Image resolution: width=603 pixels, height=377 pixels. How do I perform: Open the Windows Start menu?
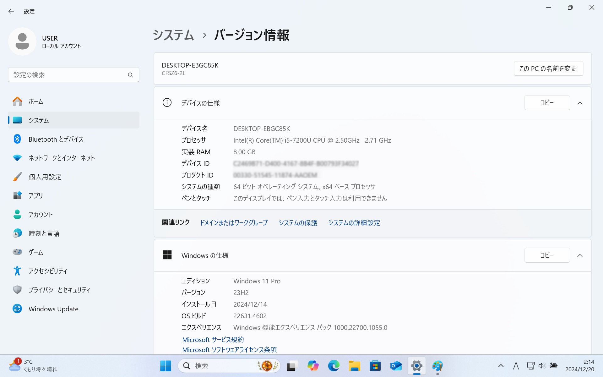pyautogui.click(x=166, y=366)
